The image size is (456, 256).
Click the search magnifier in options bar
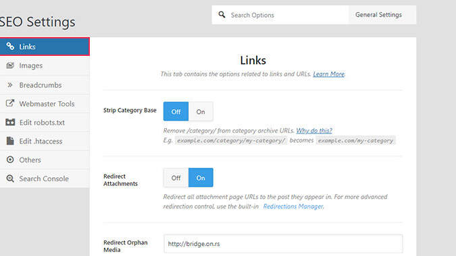[222, 15]
